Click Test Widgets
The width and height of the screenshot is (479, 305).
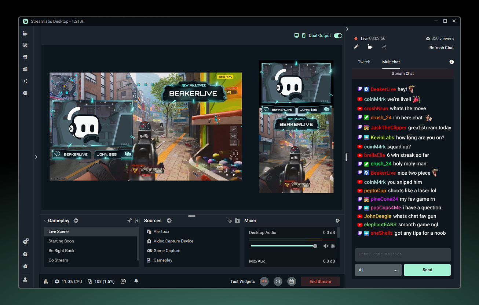(x=242, y=282)
